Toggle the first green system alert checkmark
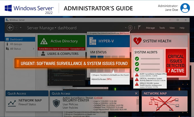 (137, 58)
